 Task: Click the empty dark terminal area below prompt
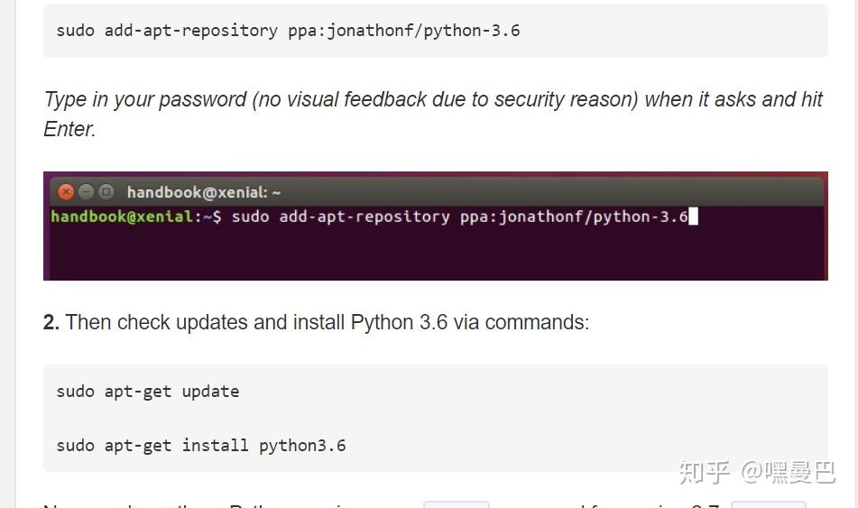click(x=436, y=253)
